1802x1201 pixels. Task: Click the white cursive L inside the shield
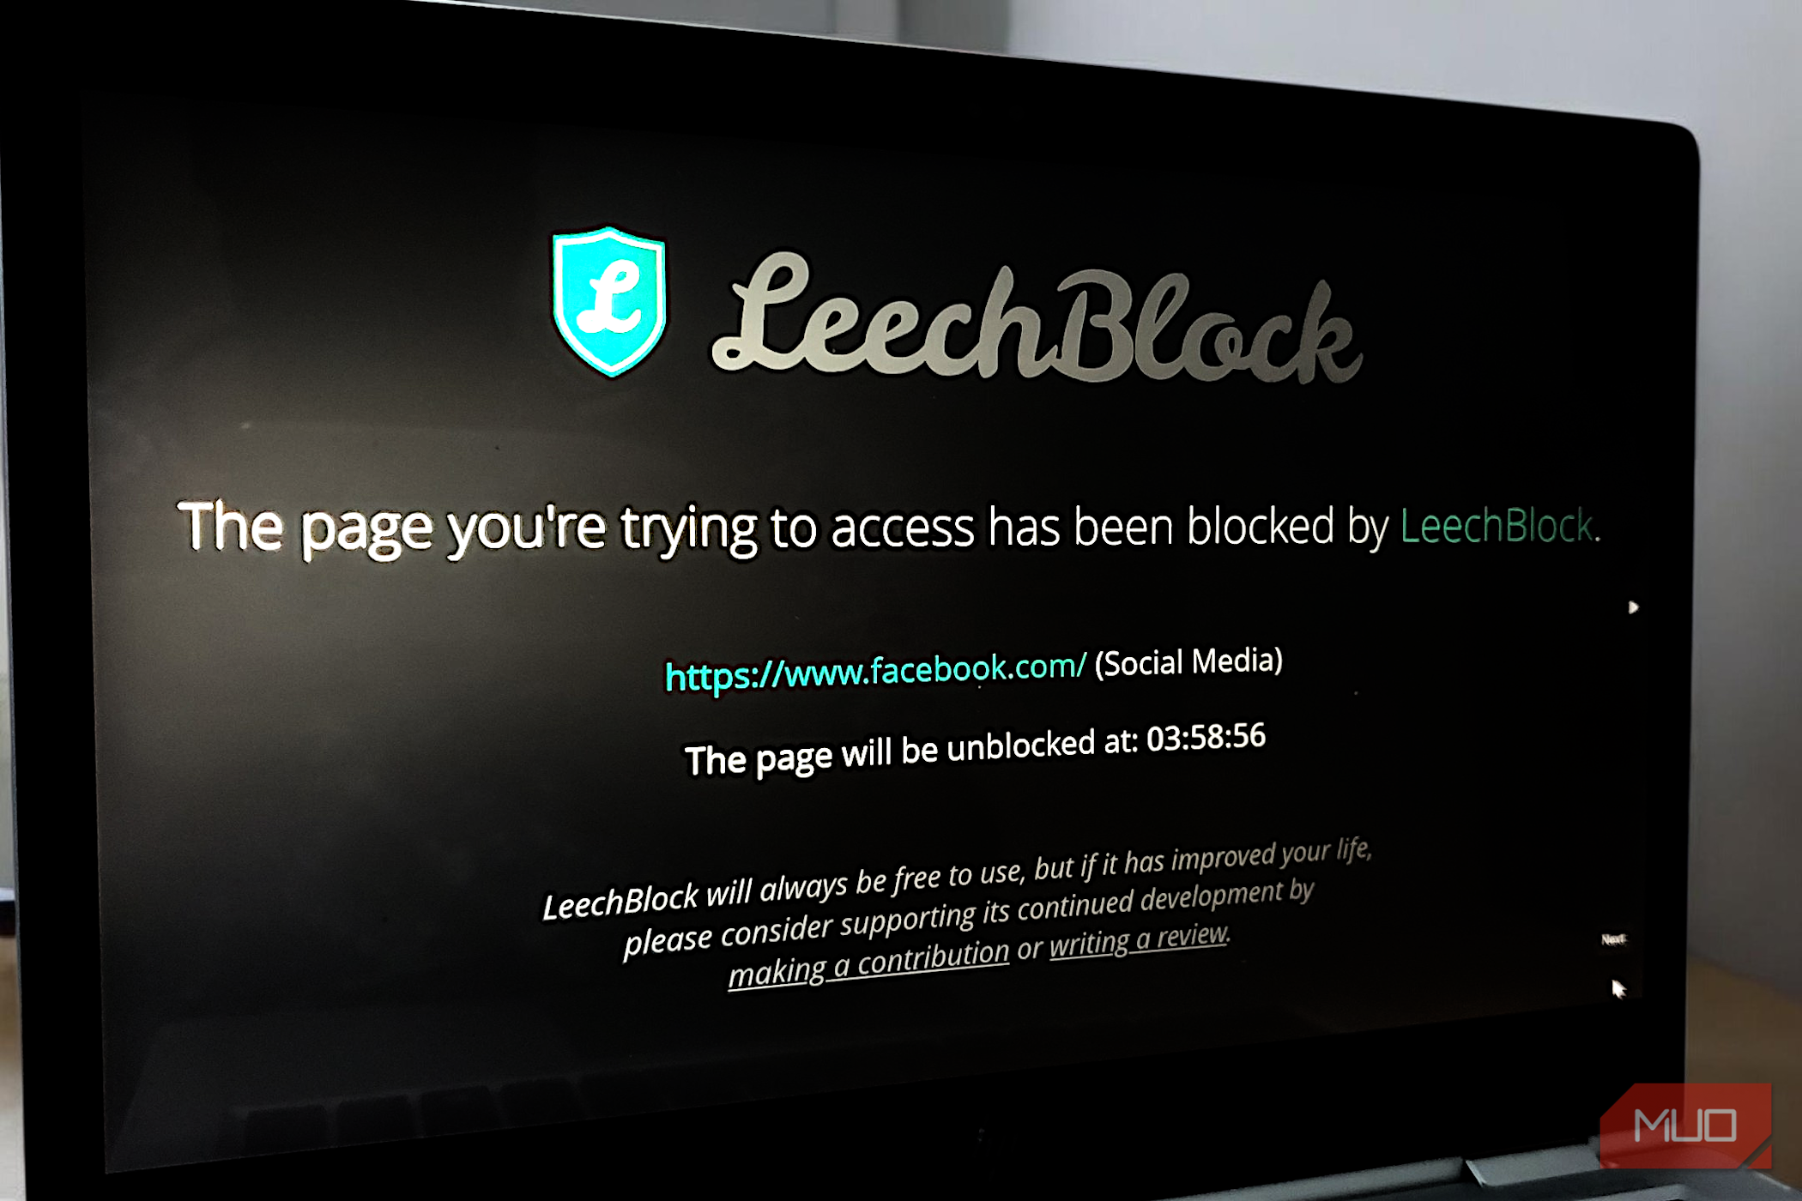(x=608, y=298)
